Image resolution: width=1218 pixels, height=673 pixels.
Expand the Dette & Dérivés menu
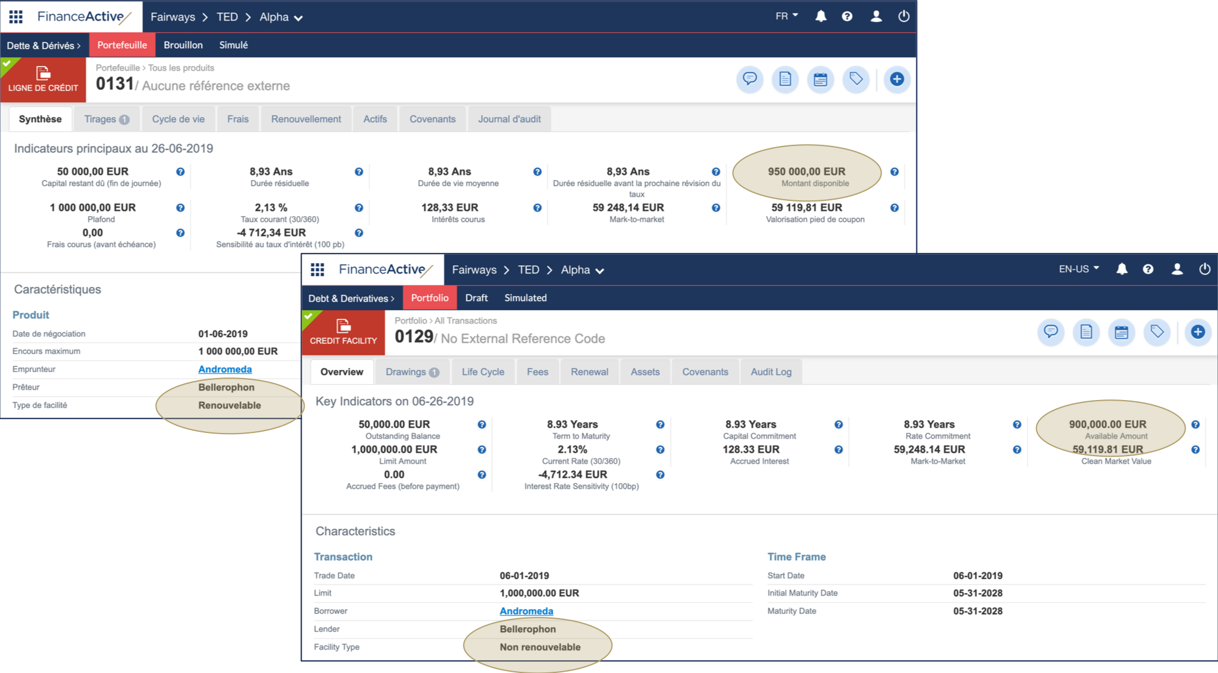pos(43,46)
